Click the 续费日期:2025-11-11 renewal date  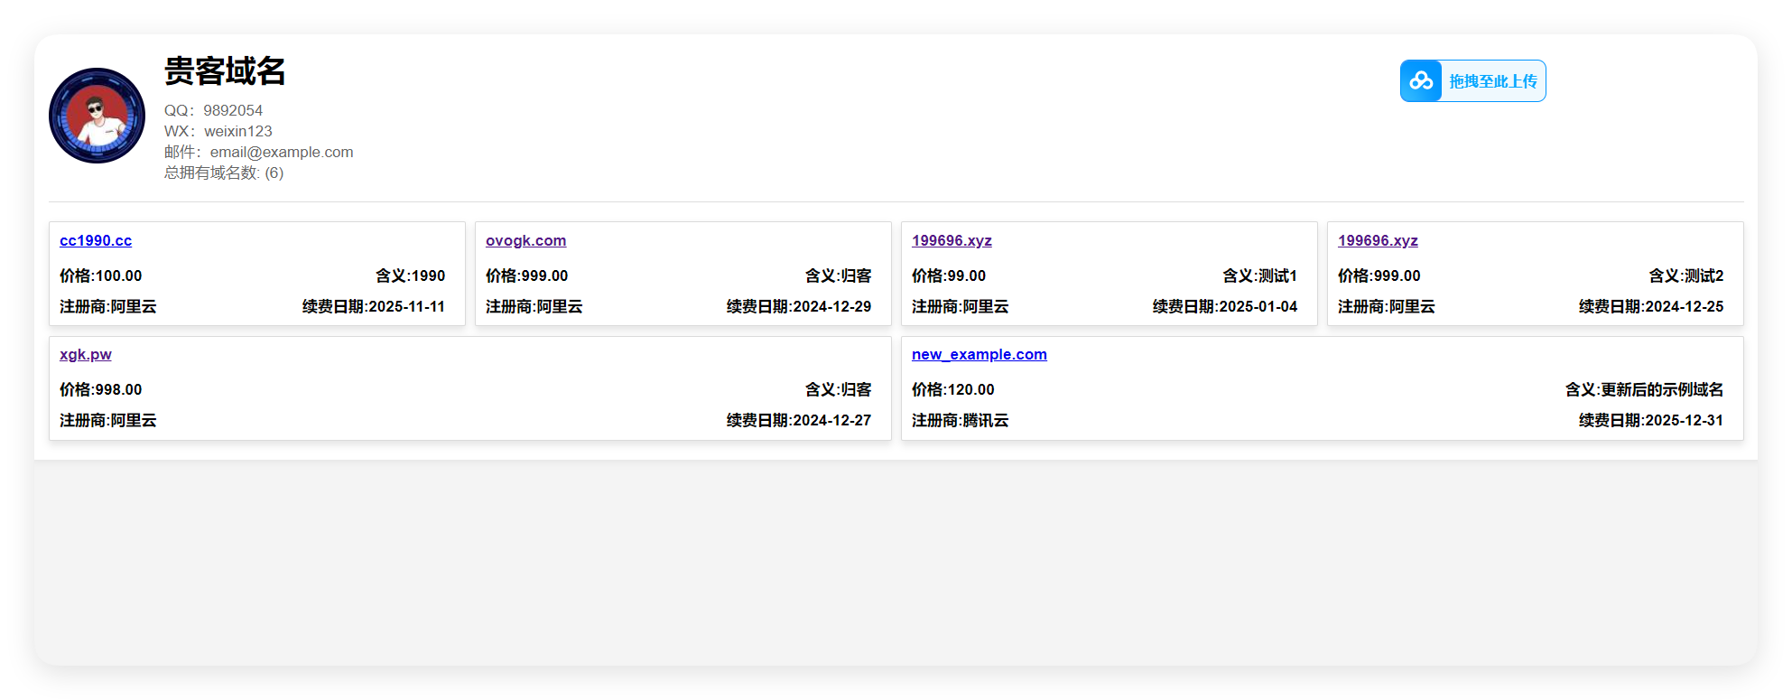click(373, 306)
